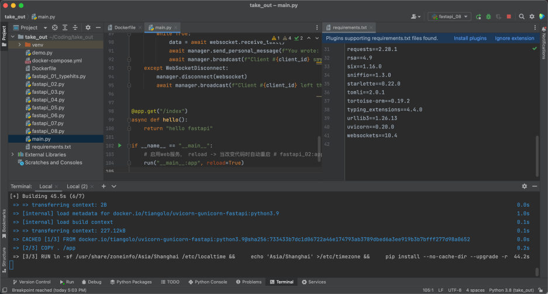Expand External Libraries node
The image size is (548, 294).
coord(13,155)
